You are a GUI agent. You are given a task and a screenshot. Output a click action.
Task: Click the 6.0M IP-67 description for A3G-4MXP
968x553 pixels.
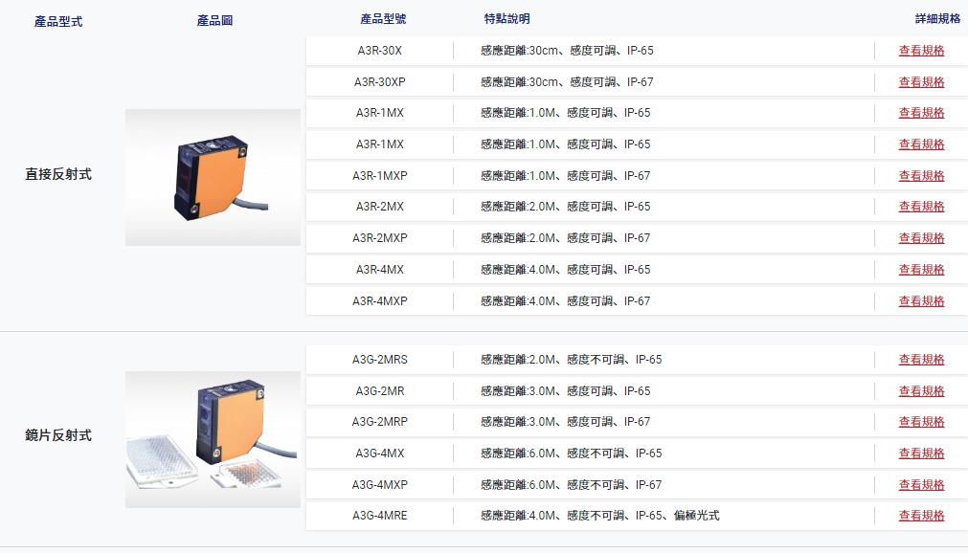[571, 485]
